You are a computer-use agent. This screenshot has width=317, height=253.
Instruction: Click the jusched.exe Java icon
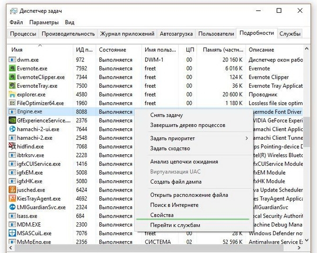[x=12, y=190]
